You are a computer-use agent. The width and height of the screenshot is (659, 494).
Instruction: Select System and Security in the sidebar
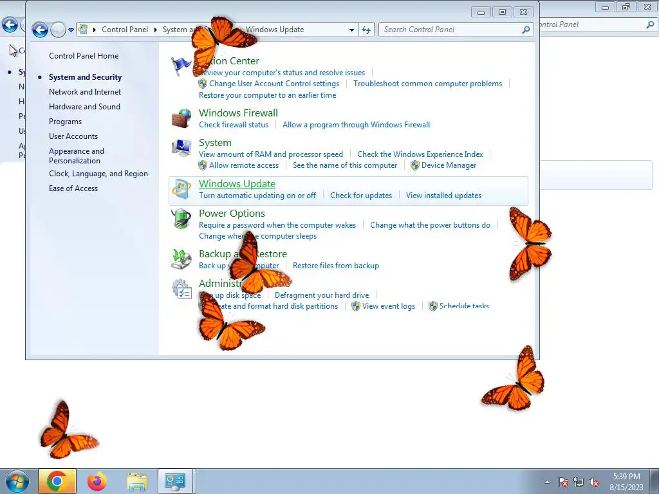[86, 77]
